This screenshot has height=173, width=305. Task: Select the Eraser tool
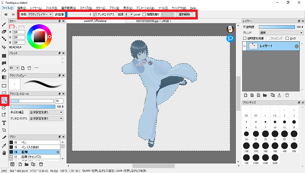[x=4, y=32]
